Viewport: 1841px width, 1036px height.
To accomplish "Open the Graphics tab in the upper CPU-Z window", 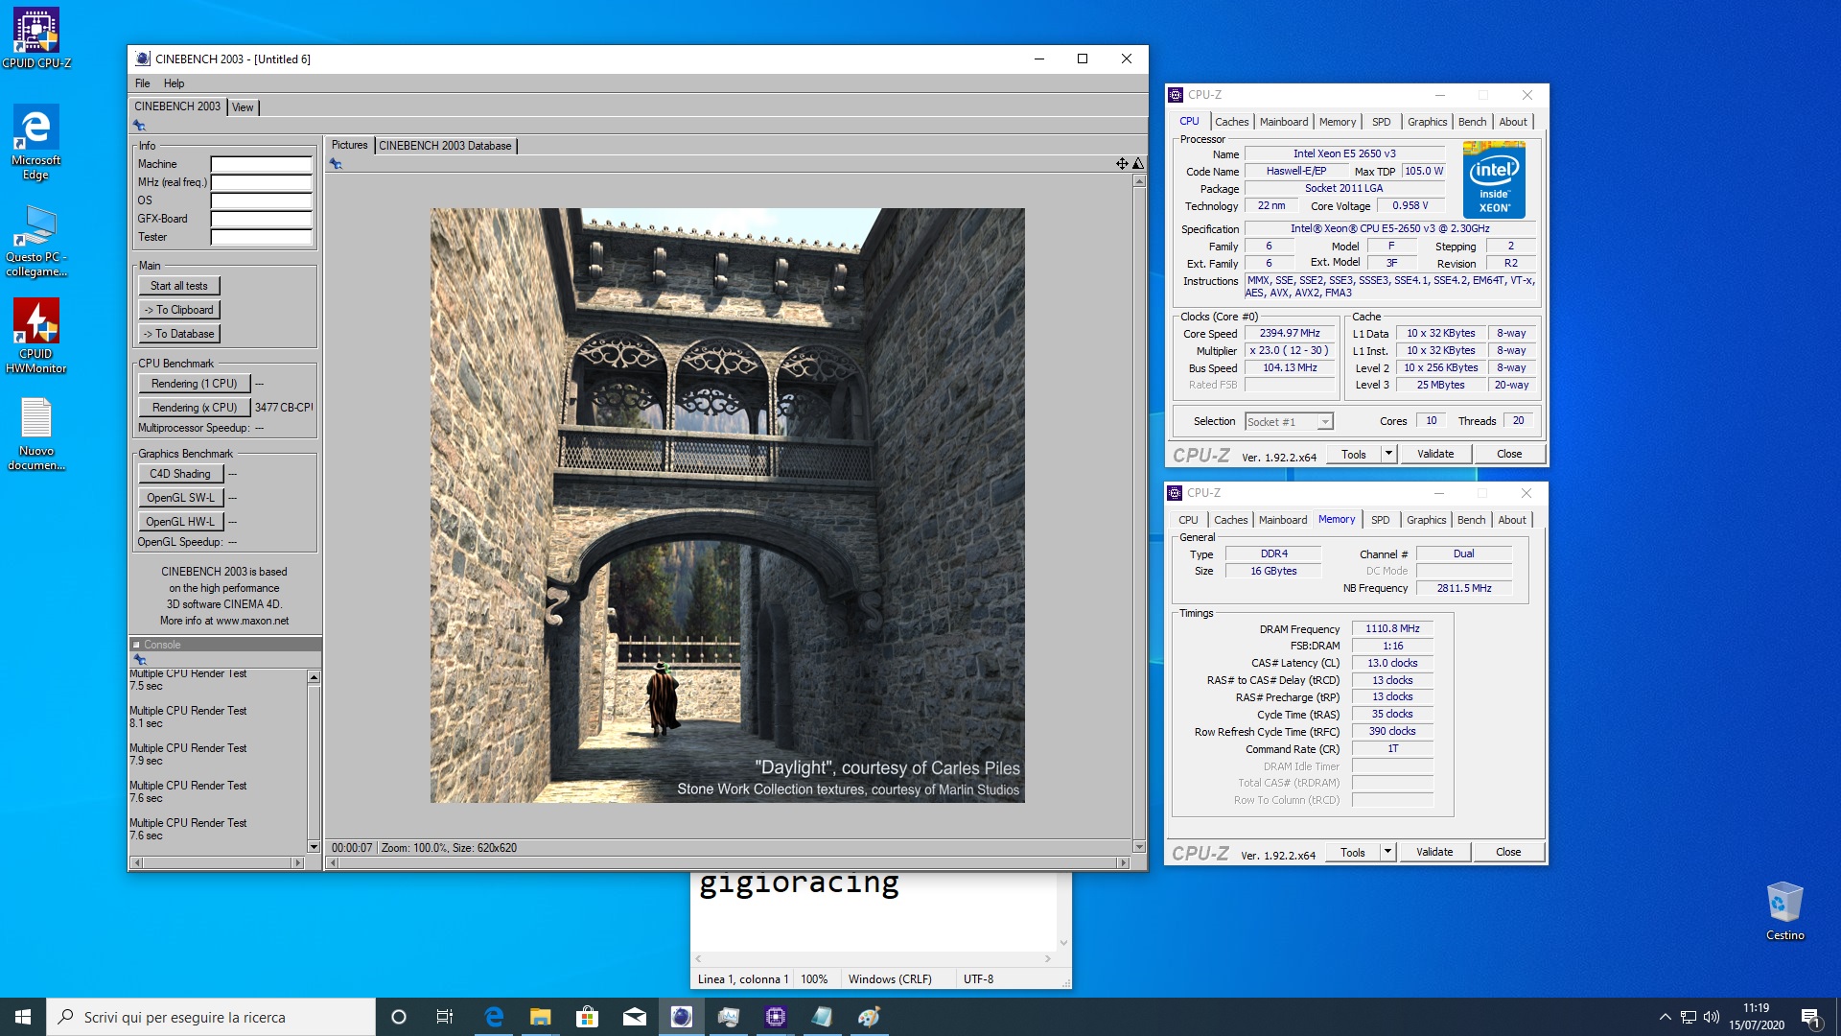I will pos(1427,122).
